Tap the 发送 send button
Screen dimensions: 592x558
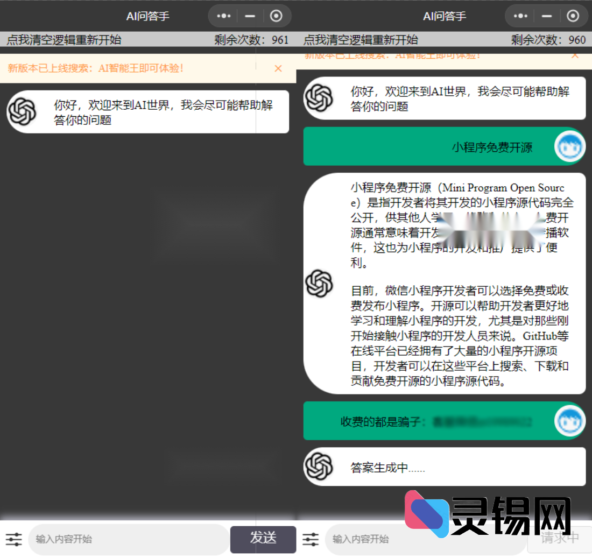point(263,539)
